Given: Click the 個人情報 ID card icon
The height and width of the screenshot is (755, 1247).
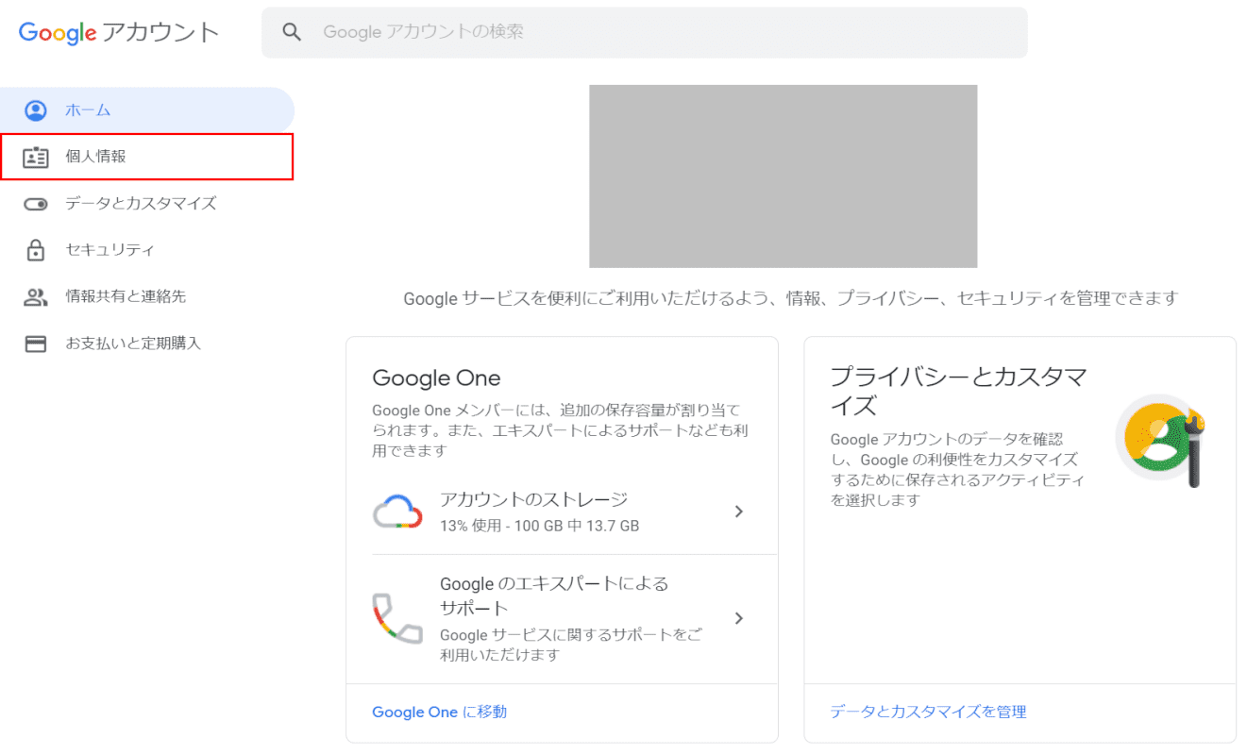Looking at the screenshot, I should (35, 157).
